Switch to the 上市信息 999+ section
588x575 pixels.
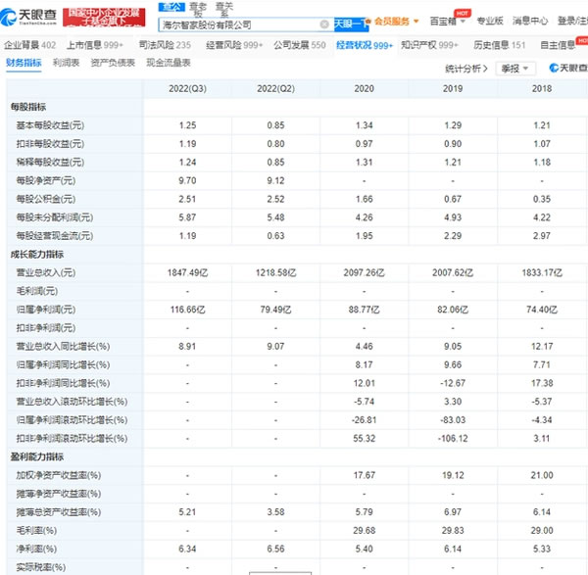(x=95, y=45)
